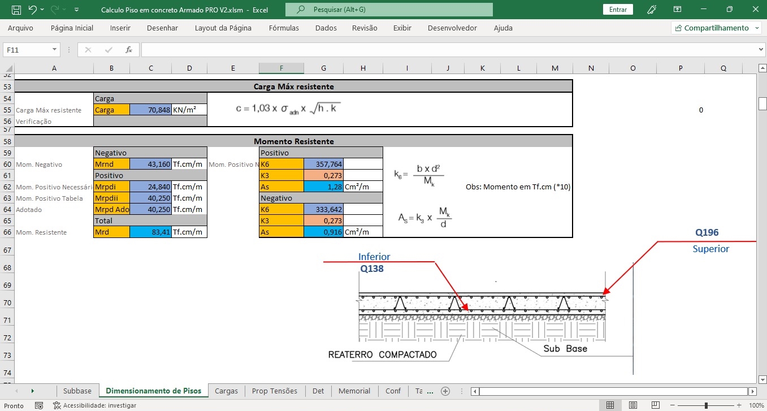Open the Coming Soon megaphone icon
The image size is (767, 411).
tap(652, 10)
